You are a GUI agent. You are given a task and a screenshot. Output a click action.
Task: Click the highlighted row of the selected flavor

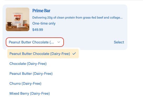click(x=43, y=54)
